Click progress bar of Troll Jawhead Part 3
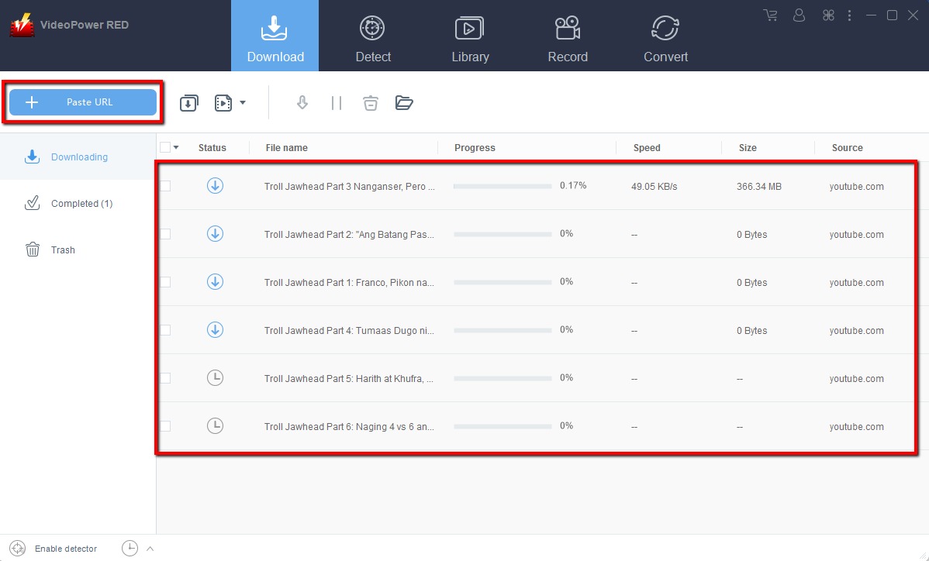929x561 pixels. [x=502, y=186]
